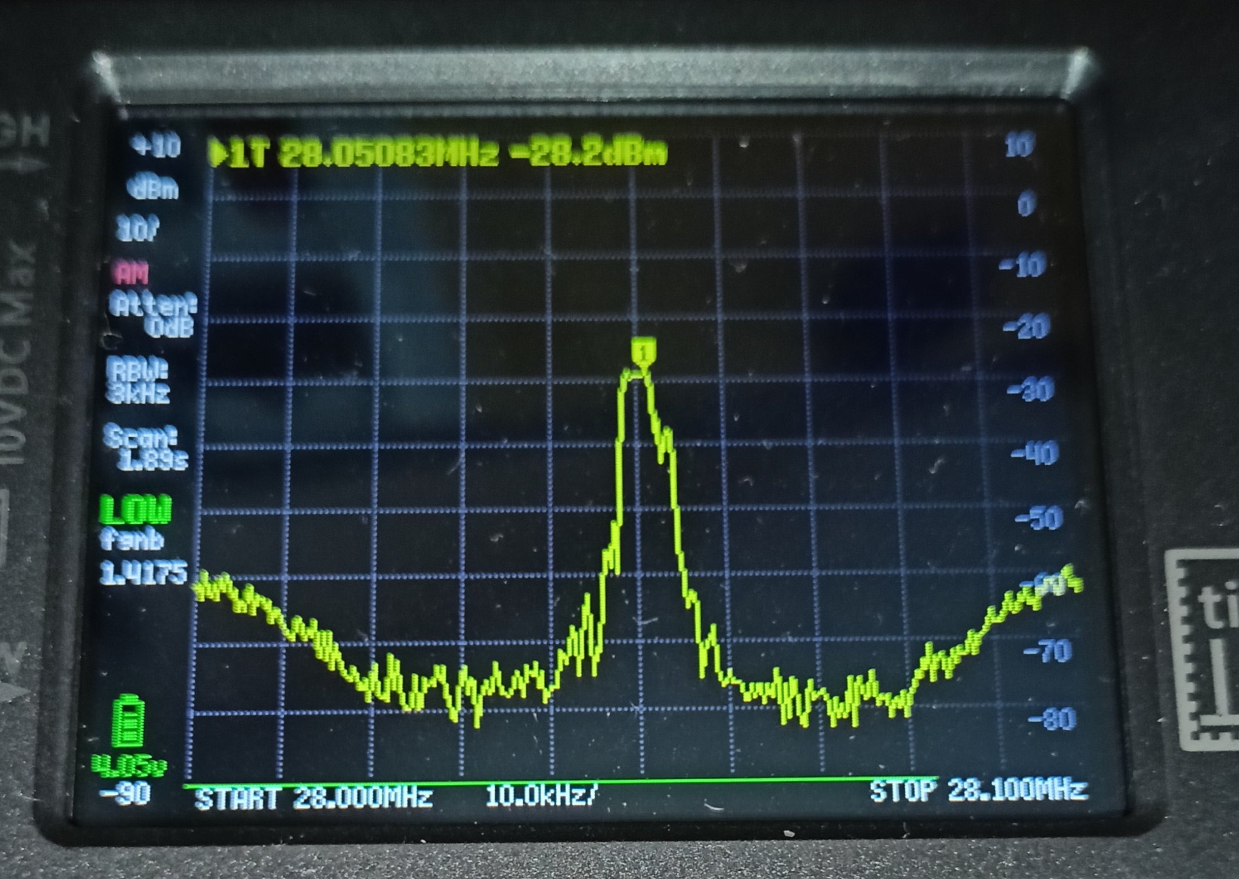Tap the RBW 3kHz setting
The image size is (1239, 879).
pos(138,382)
